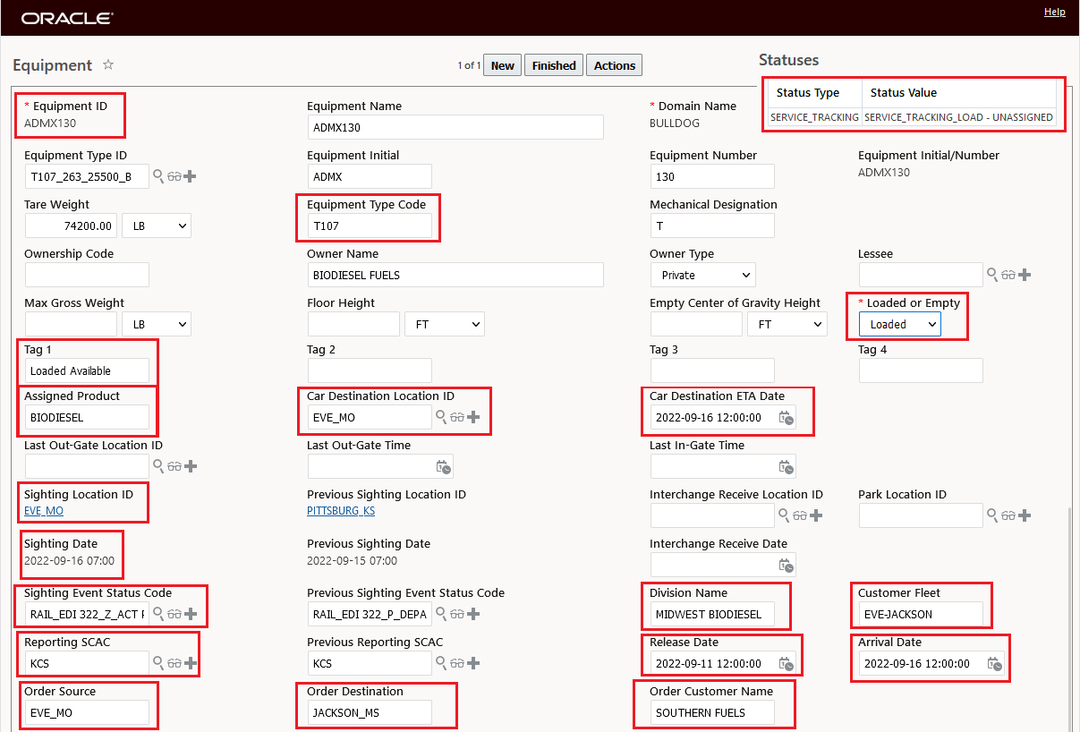Search Reporting SCAC with magnifier
Screen dimensions: 1080x732
tap(158, 663)
